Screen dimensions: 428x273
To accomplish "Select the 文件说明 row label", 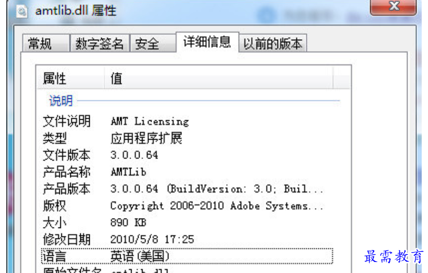I will point(67,121).
